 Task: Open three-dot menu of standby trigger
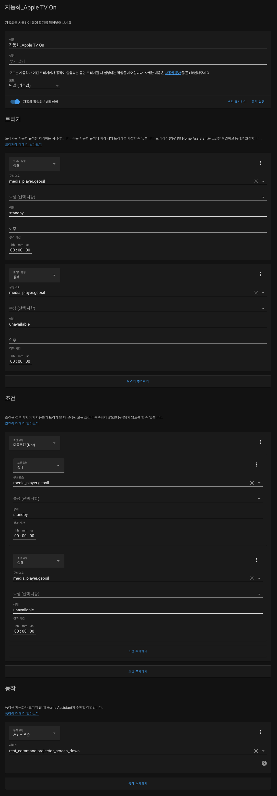coord(260,163)
